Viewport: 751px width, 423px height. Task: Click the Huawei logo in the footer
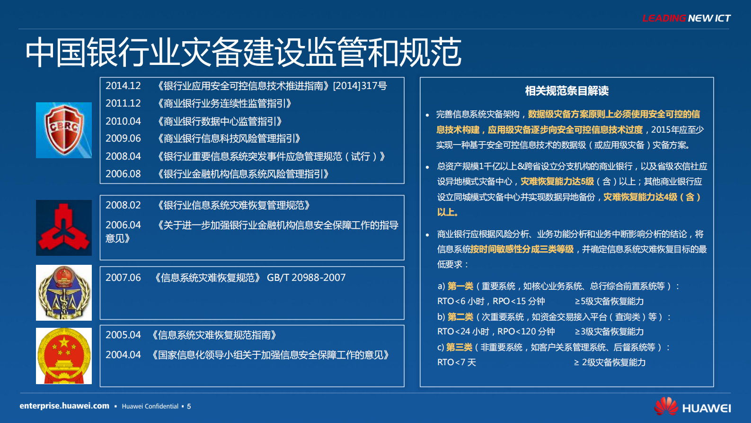tap(693, 407)
